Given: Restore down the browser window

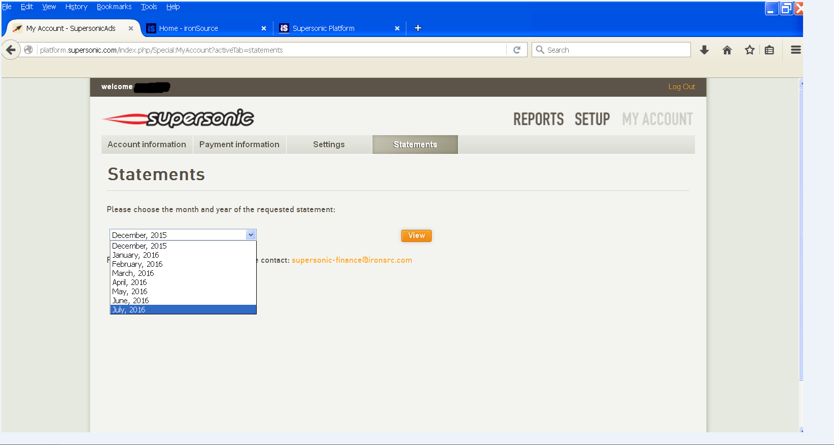Looking at the screenshot, I should [786, 9].
